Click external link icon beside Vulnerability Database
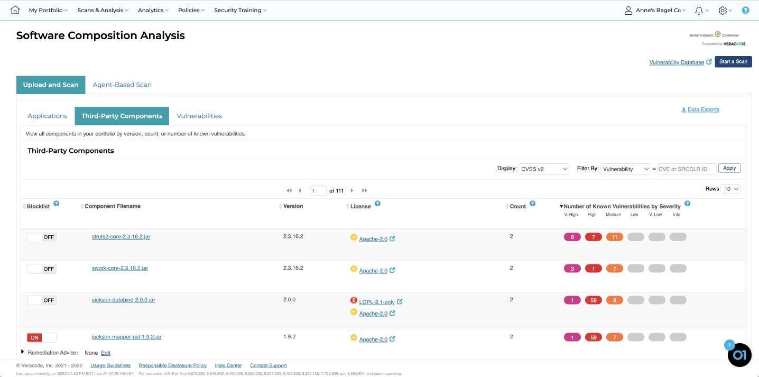Screen dimensions: 759x377 pyautogui.click(x=709, y=62)
